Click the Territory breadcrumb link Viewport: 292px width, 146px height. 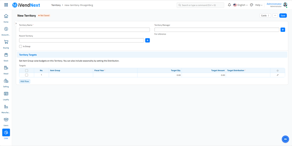tap(56, 5)
